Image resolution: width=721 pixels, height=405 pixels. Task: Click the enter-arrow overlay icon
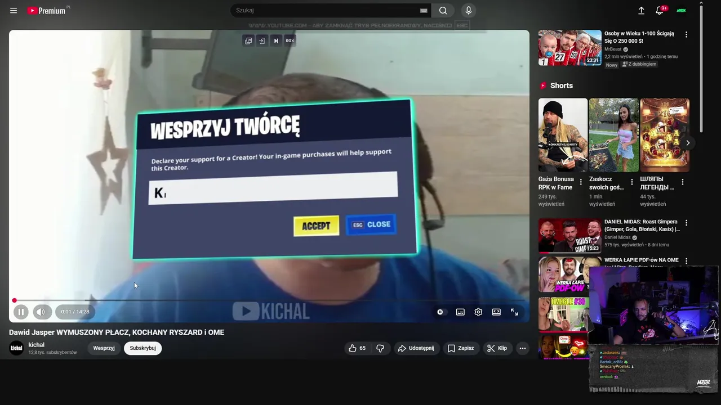pos(262,40)
